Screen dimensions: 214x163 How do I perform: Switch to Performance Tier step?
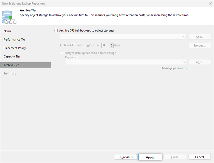[15, 40]
